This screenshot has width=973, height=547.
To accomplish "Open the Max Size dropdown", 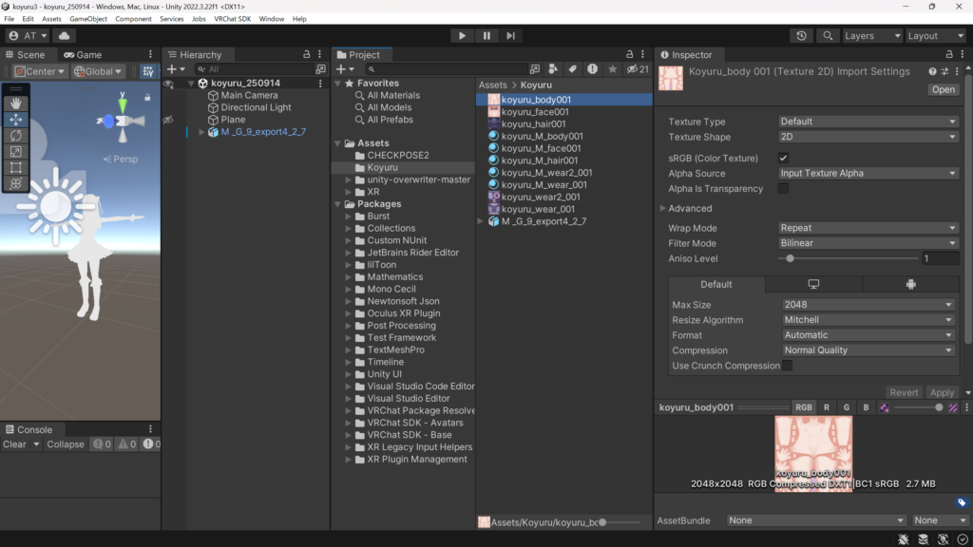I will click(867, 305).
